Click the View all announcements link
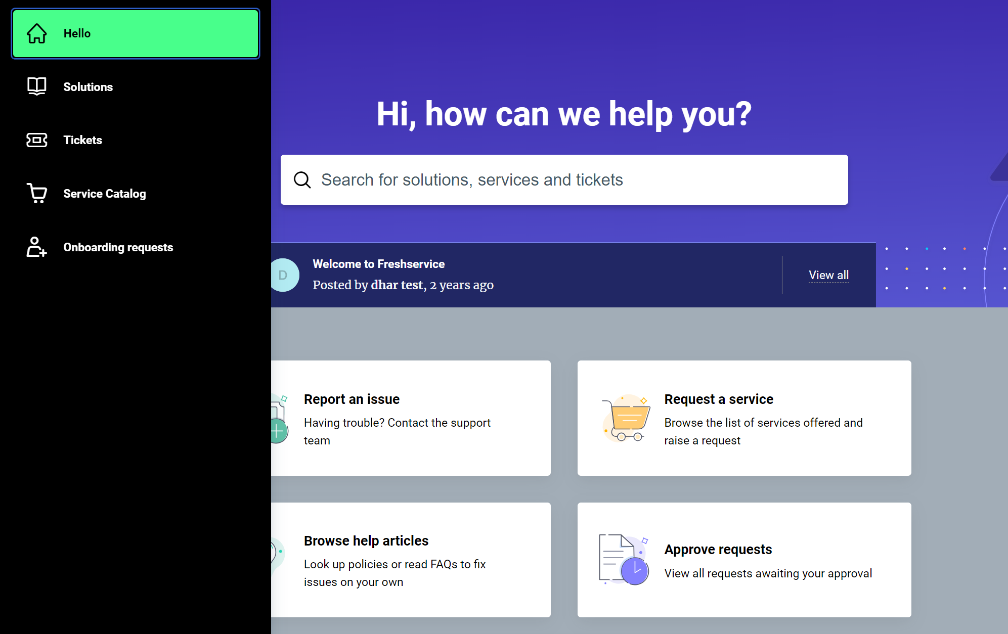1008x634 pixels. [828, 275]
